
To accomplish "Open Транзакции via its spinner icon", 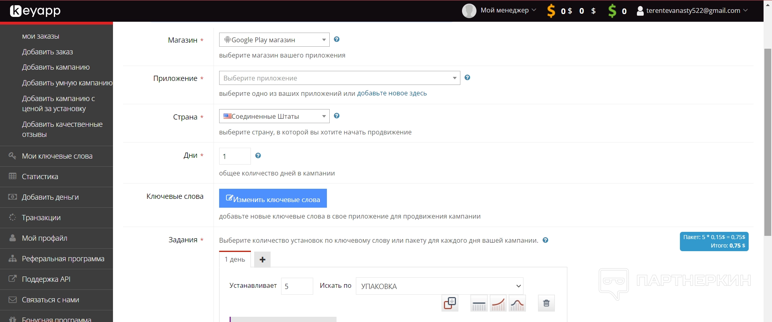I will 12,217.
